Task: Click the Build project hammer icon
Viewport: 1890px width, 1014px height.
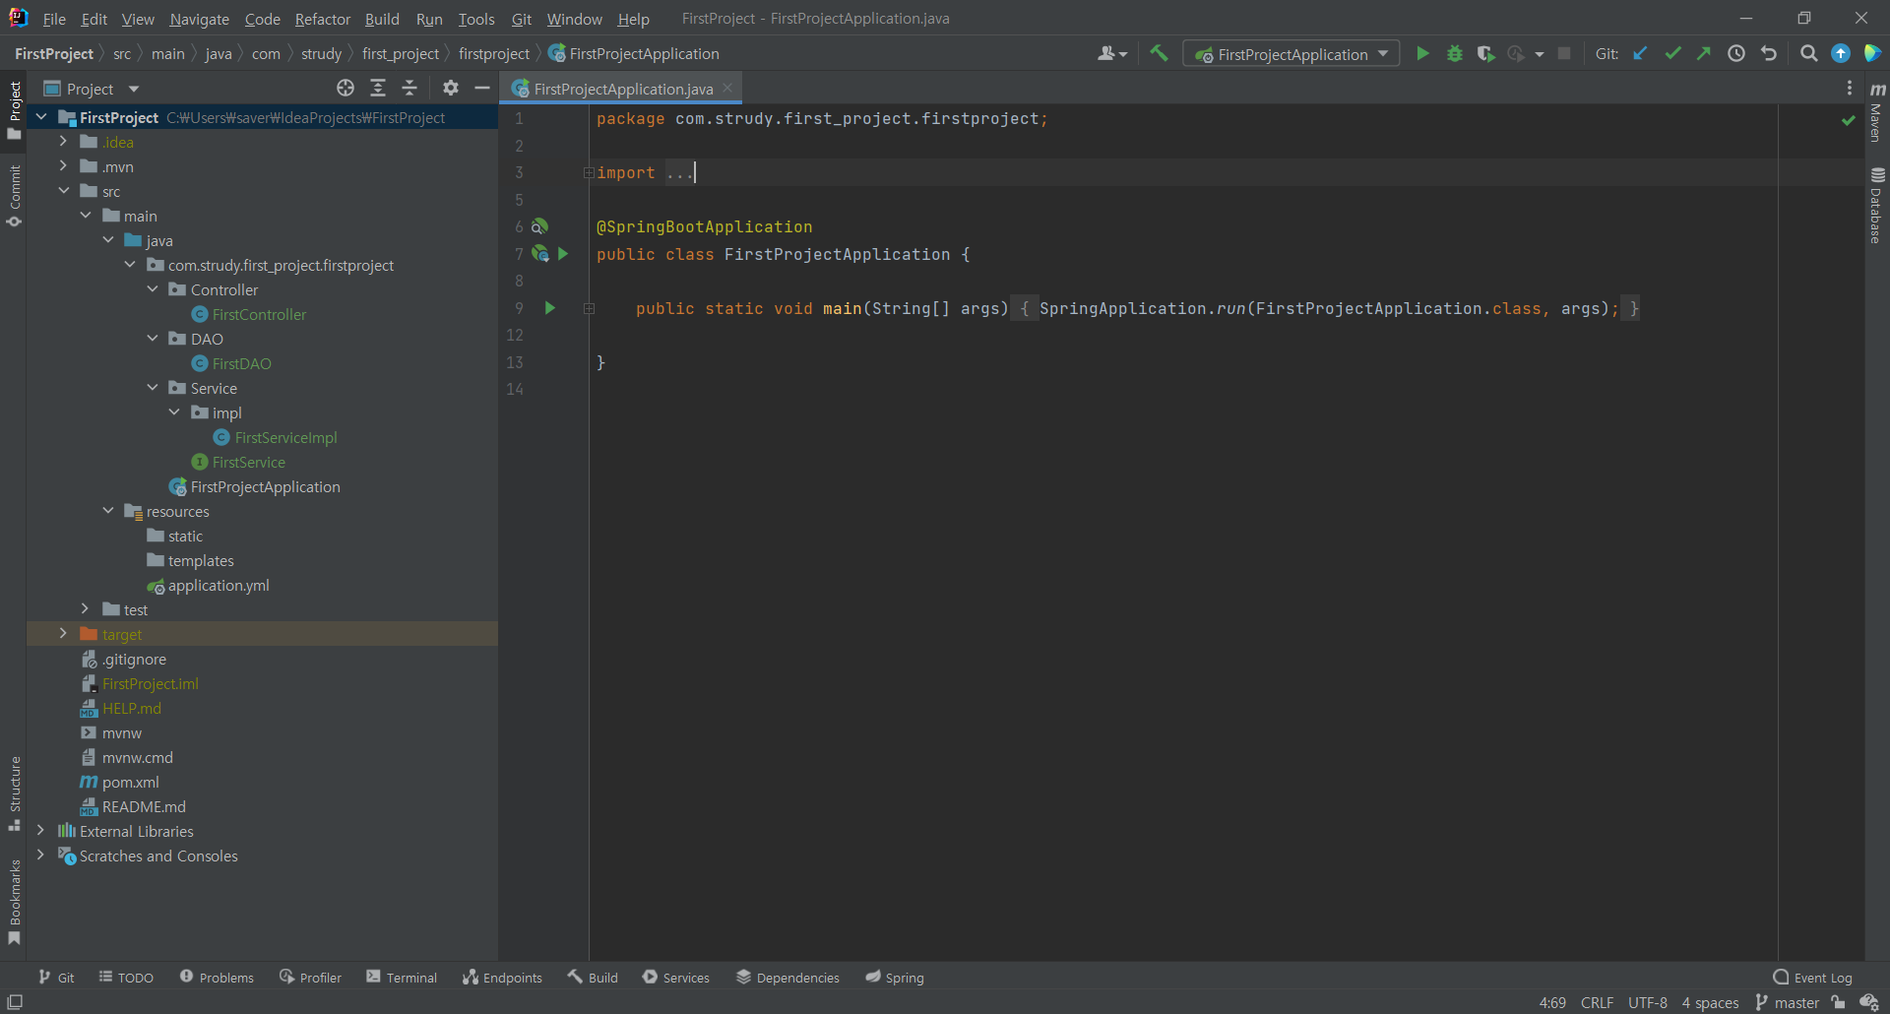Action: (x=1159, y=54)
